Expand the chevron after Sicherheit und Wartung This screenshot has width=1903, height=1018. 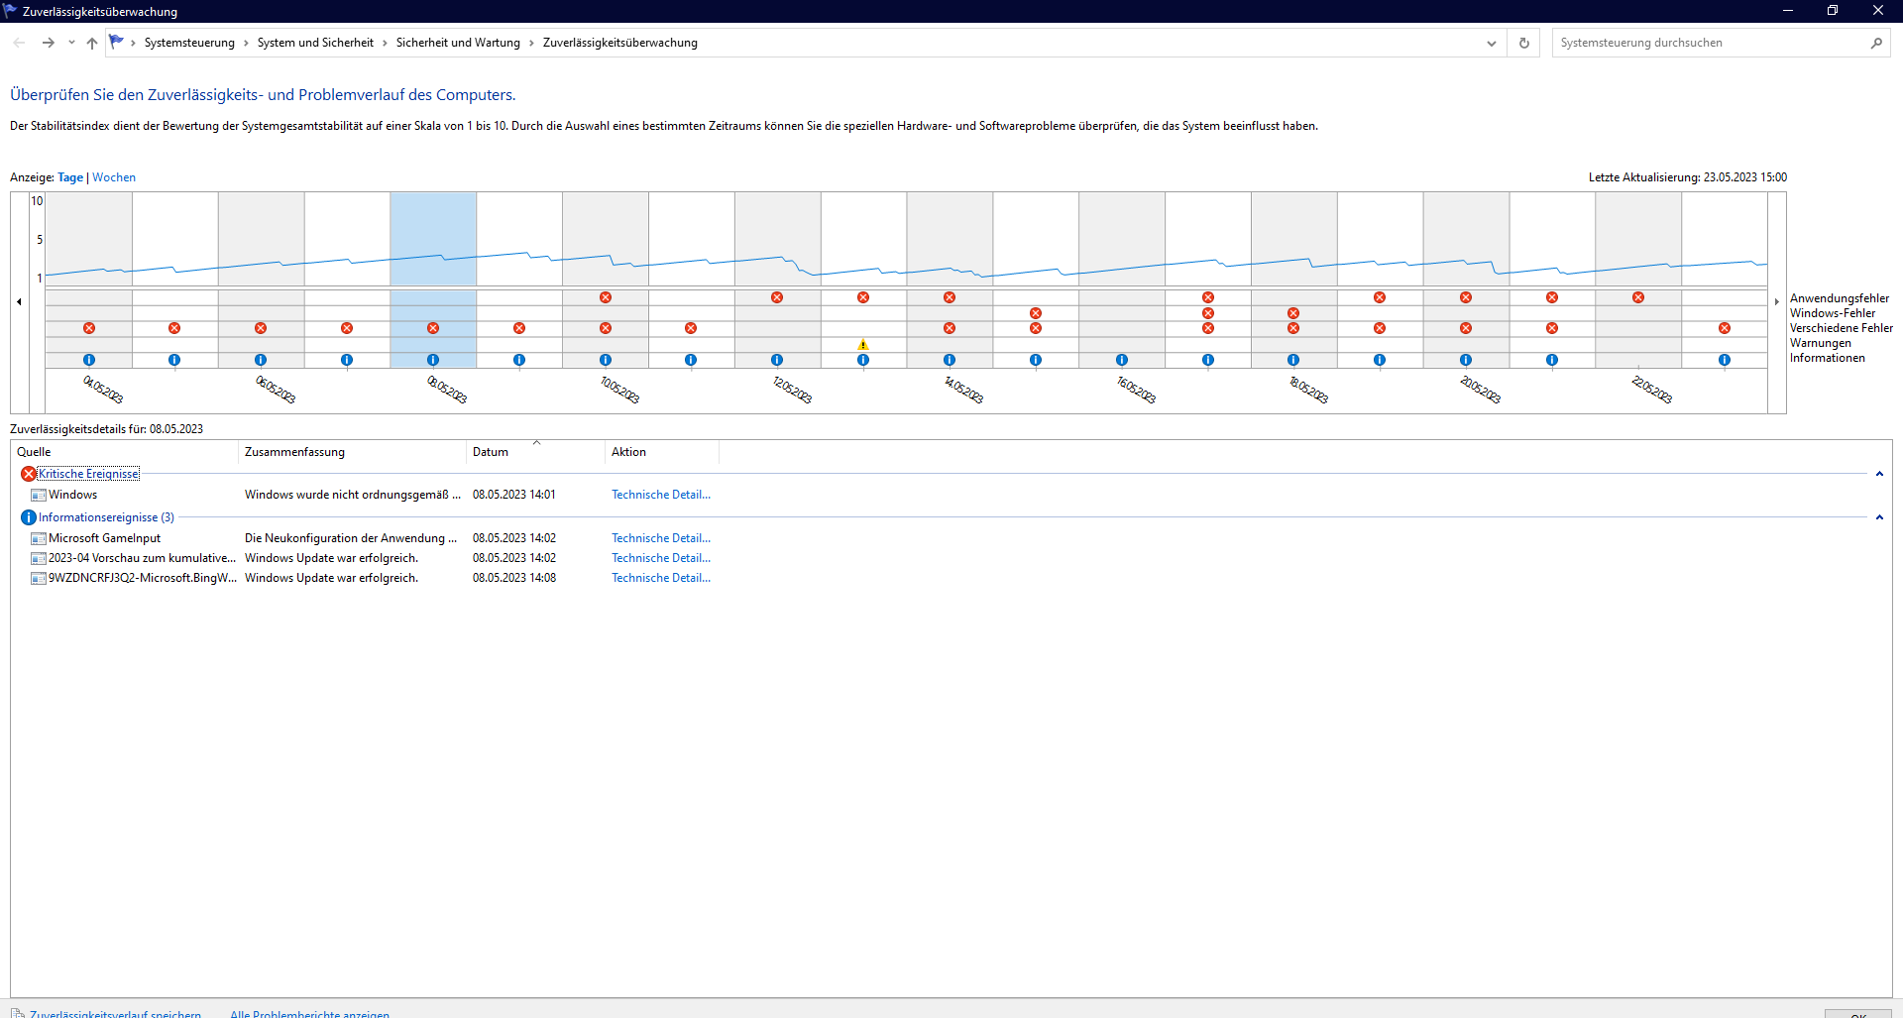531,43
